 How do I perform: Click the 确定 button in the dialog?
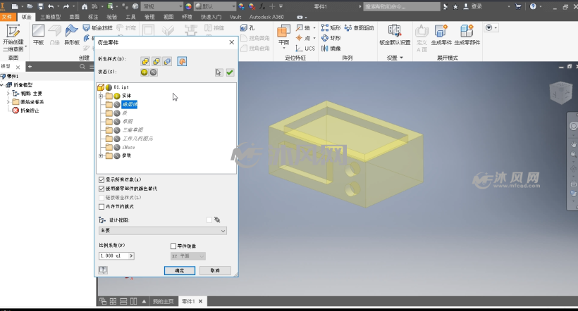point(180,270)
